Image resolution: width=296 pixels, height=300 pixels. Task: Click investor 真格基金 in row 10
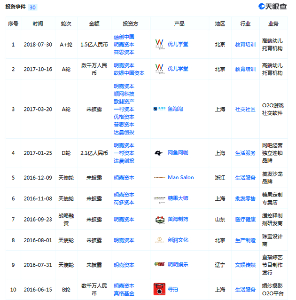coord(124,293)
